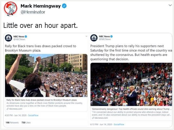174x130 pixels.
Task: Open the Trump rally crowd photo
Action: coord(131,84)
